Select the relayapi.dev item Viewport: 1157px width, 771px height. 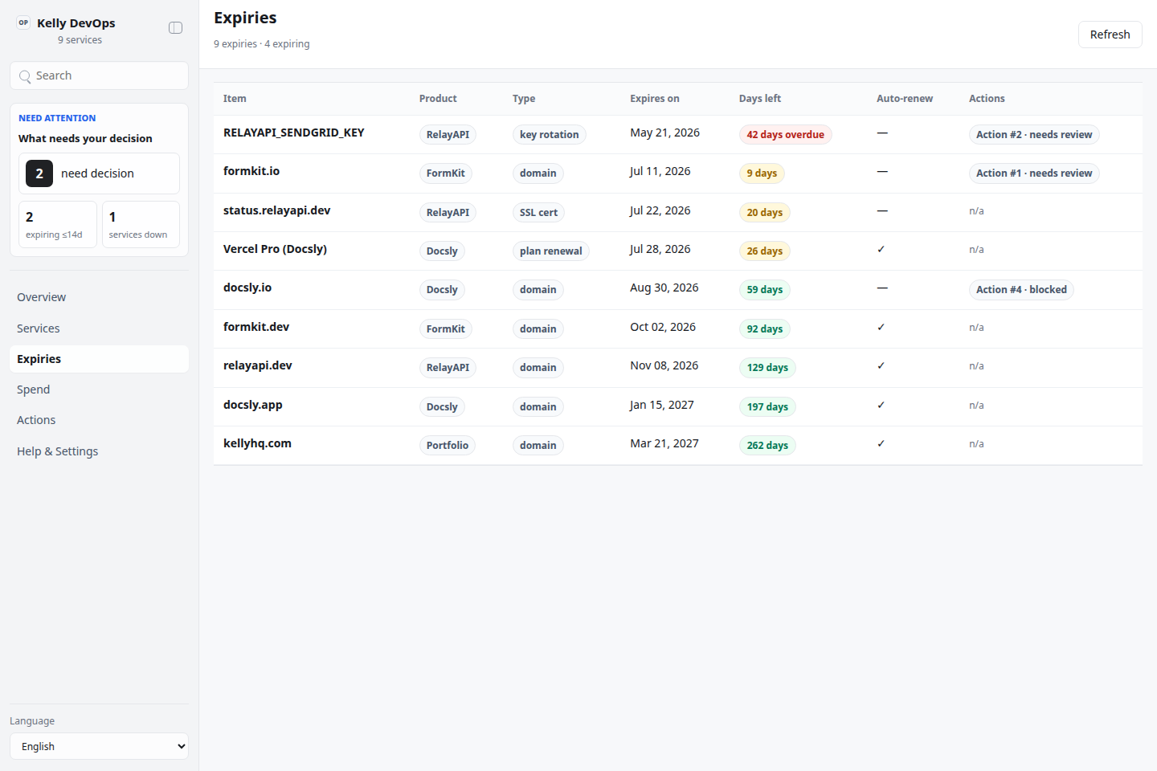[258, 365]
